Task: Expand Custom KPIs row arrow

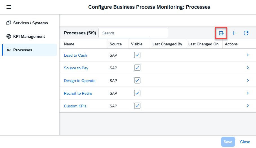Action: [248, 106]
